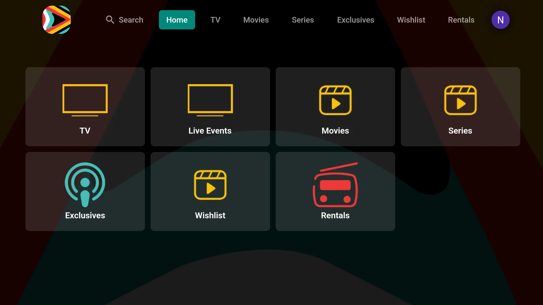This screenshot has height=305, width=543.
Task: Navigate to TV menu item
Action: coord(215,20)
